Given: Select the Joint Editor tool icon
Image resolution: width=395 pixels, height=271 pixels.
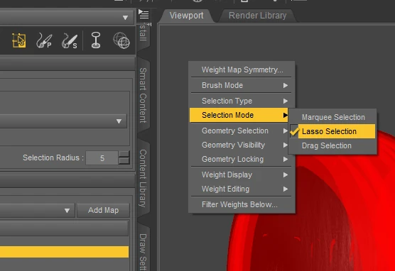Looking at the screenshot, I should (x=96, y=40).
